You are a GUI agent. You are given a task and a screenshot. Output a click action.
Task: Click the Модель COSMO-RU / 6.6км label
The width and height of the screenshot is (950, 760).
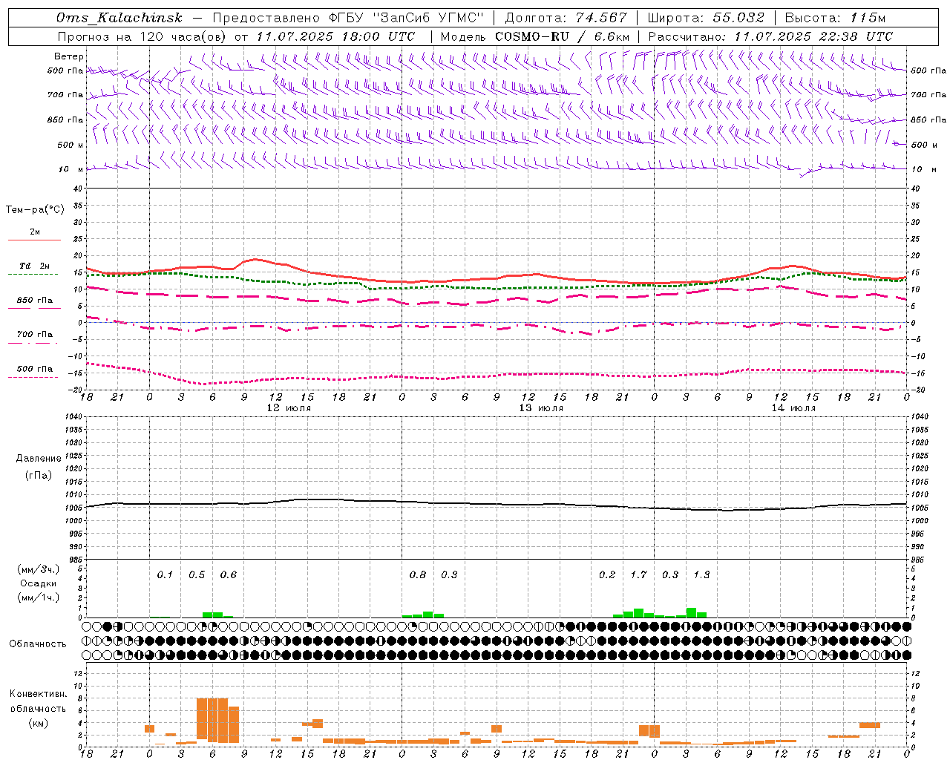pos(535,36)
